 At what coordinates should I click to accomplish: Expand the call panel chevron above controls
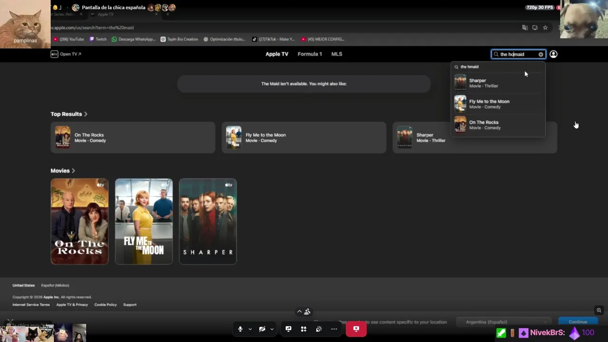(x=299, y=312)
